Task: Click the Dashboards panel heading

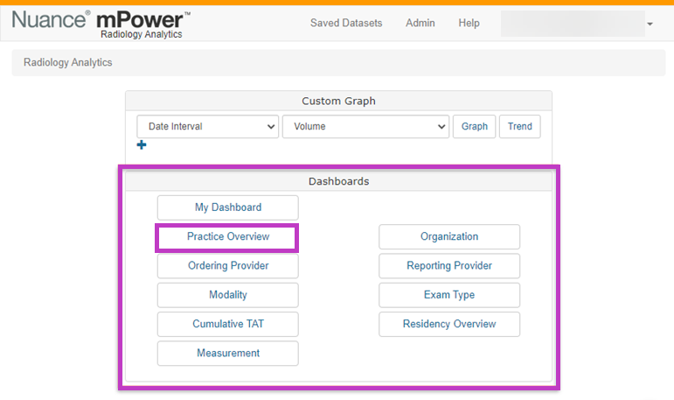Action: (x=338, y=181)
